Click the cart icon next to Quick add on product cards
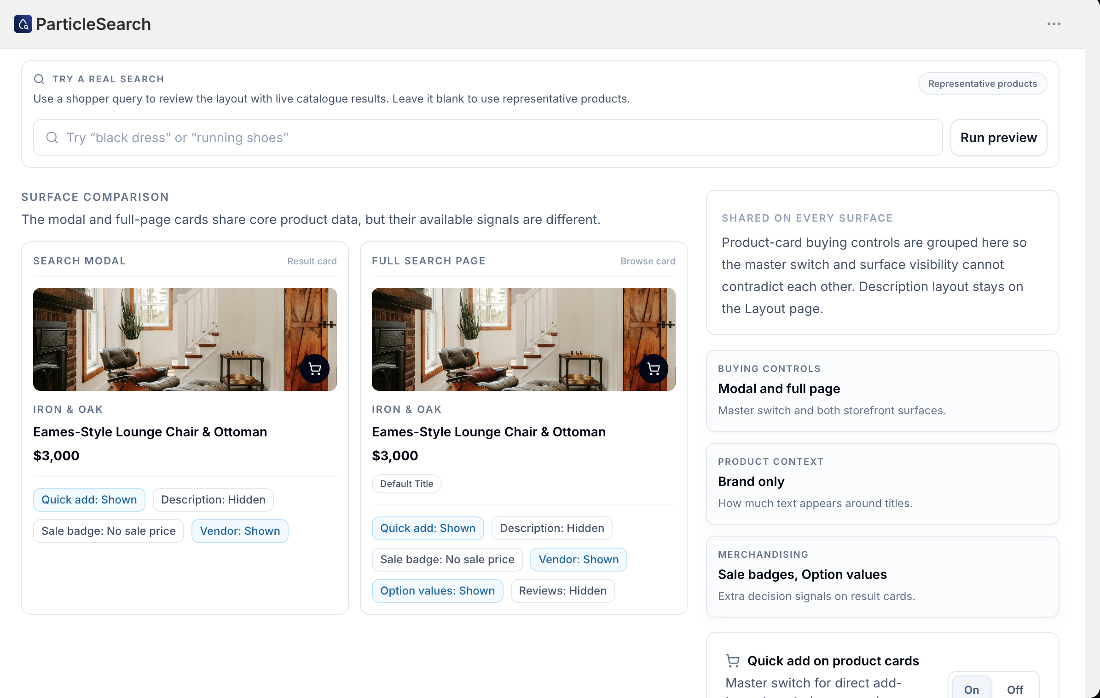Viewport: 1100px width, 698px height. tap(733, 661)
